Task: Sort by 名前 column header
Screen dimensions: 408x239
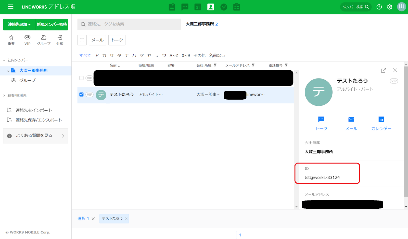Action: 115,65
